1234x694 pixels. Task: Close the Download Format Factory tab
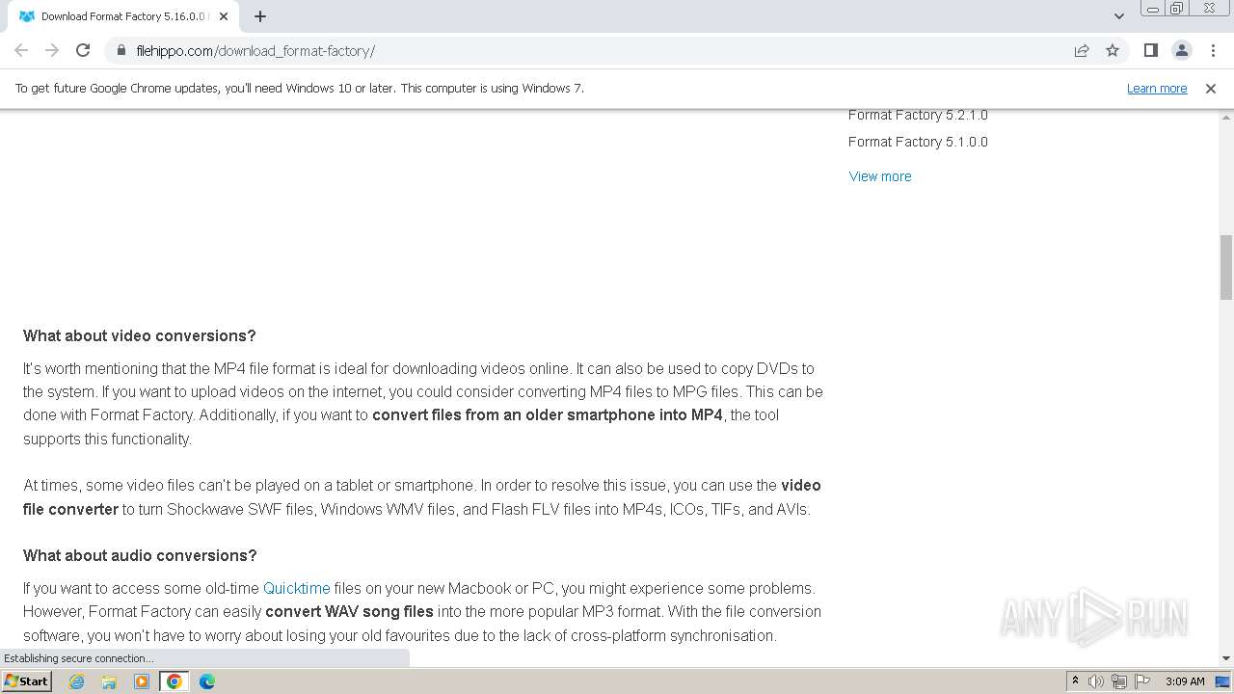(x=224, y=16)
